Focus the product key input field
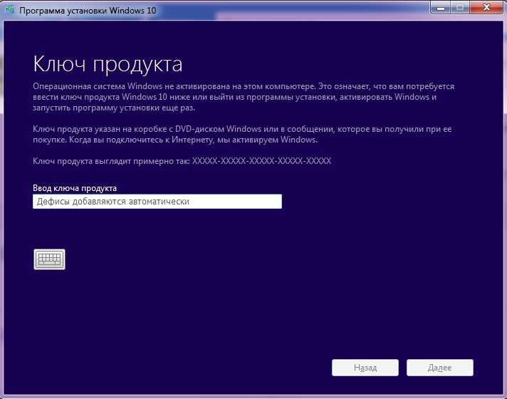This screenshot has height=399, width=507. (x=157, y=201)
